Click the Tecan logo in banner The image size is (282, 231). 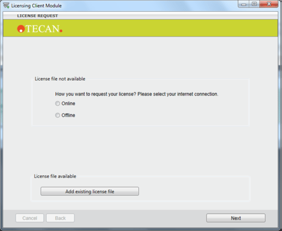(x=40, y=29)
